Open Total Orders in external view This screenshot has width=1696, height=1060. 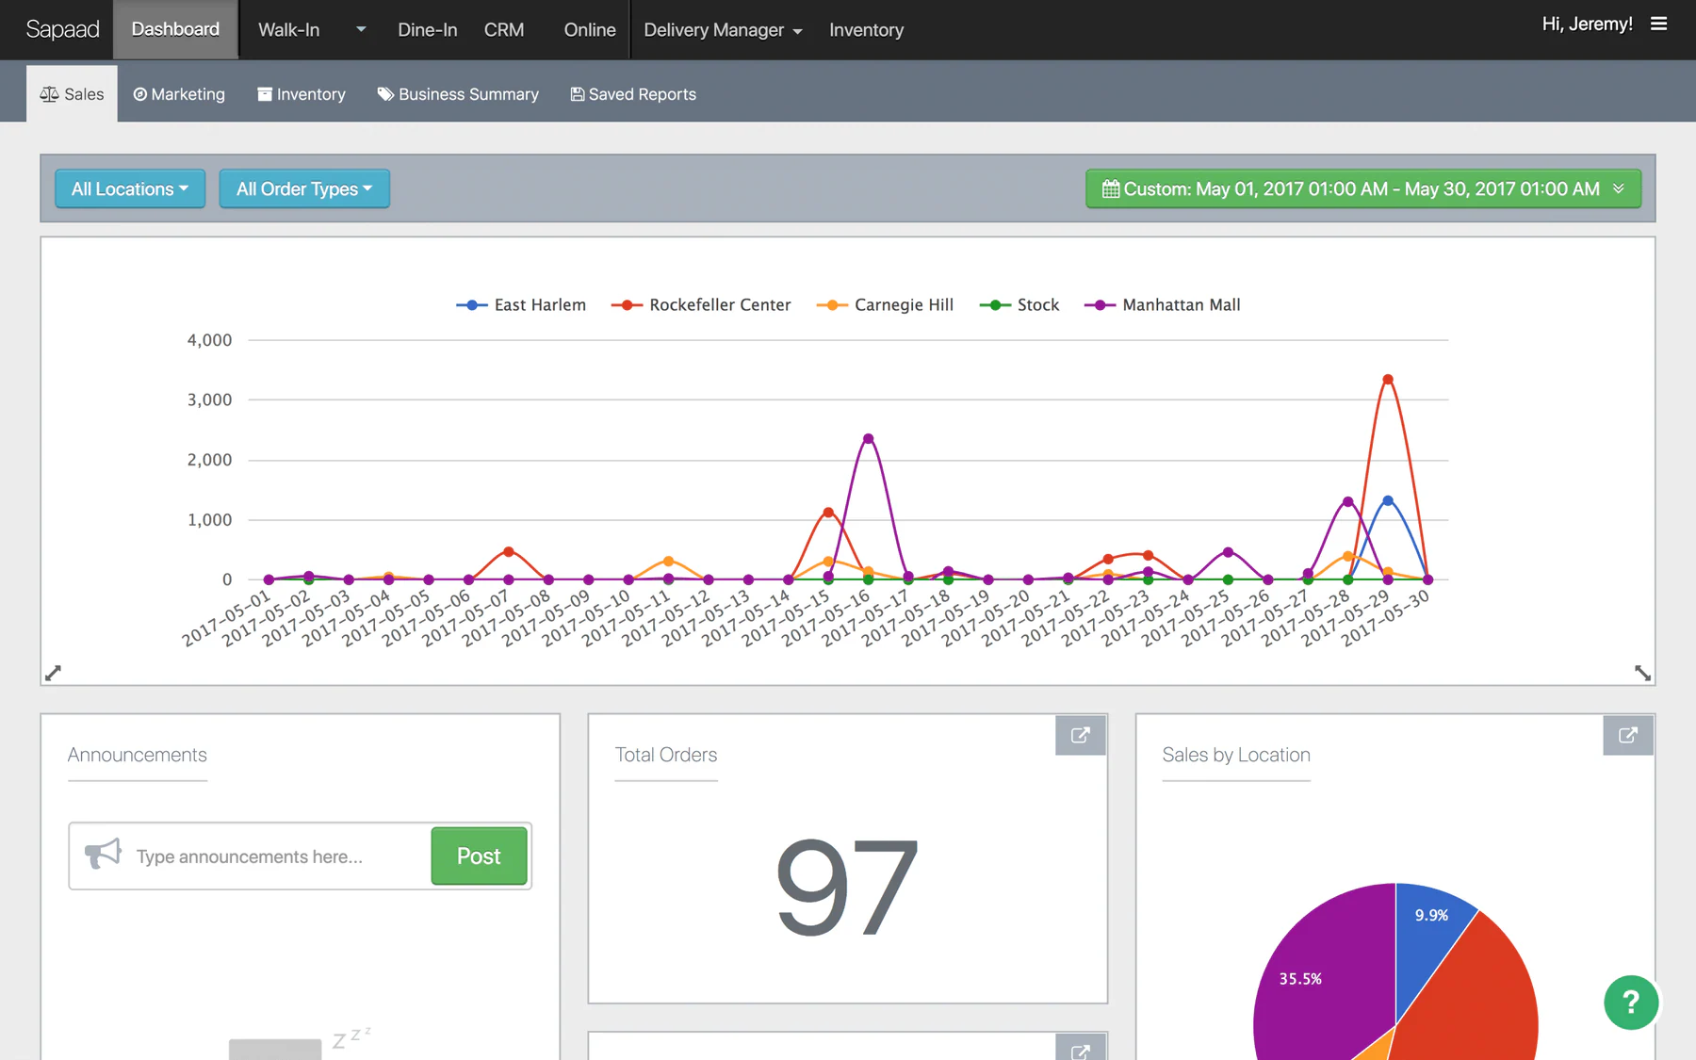coord(1081,735)
